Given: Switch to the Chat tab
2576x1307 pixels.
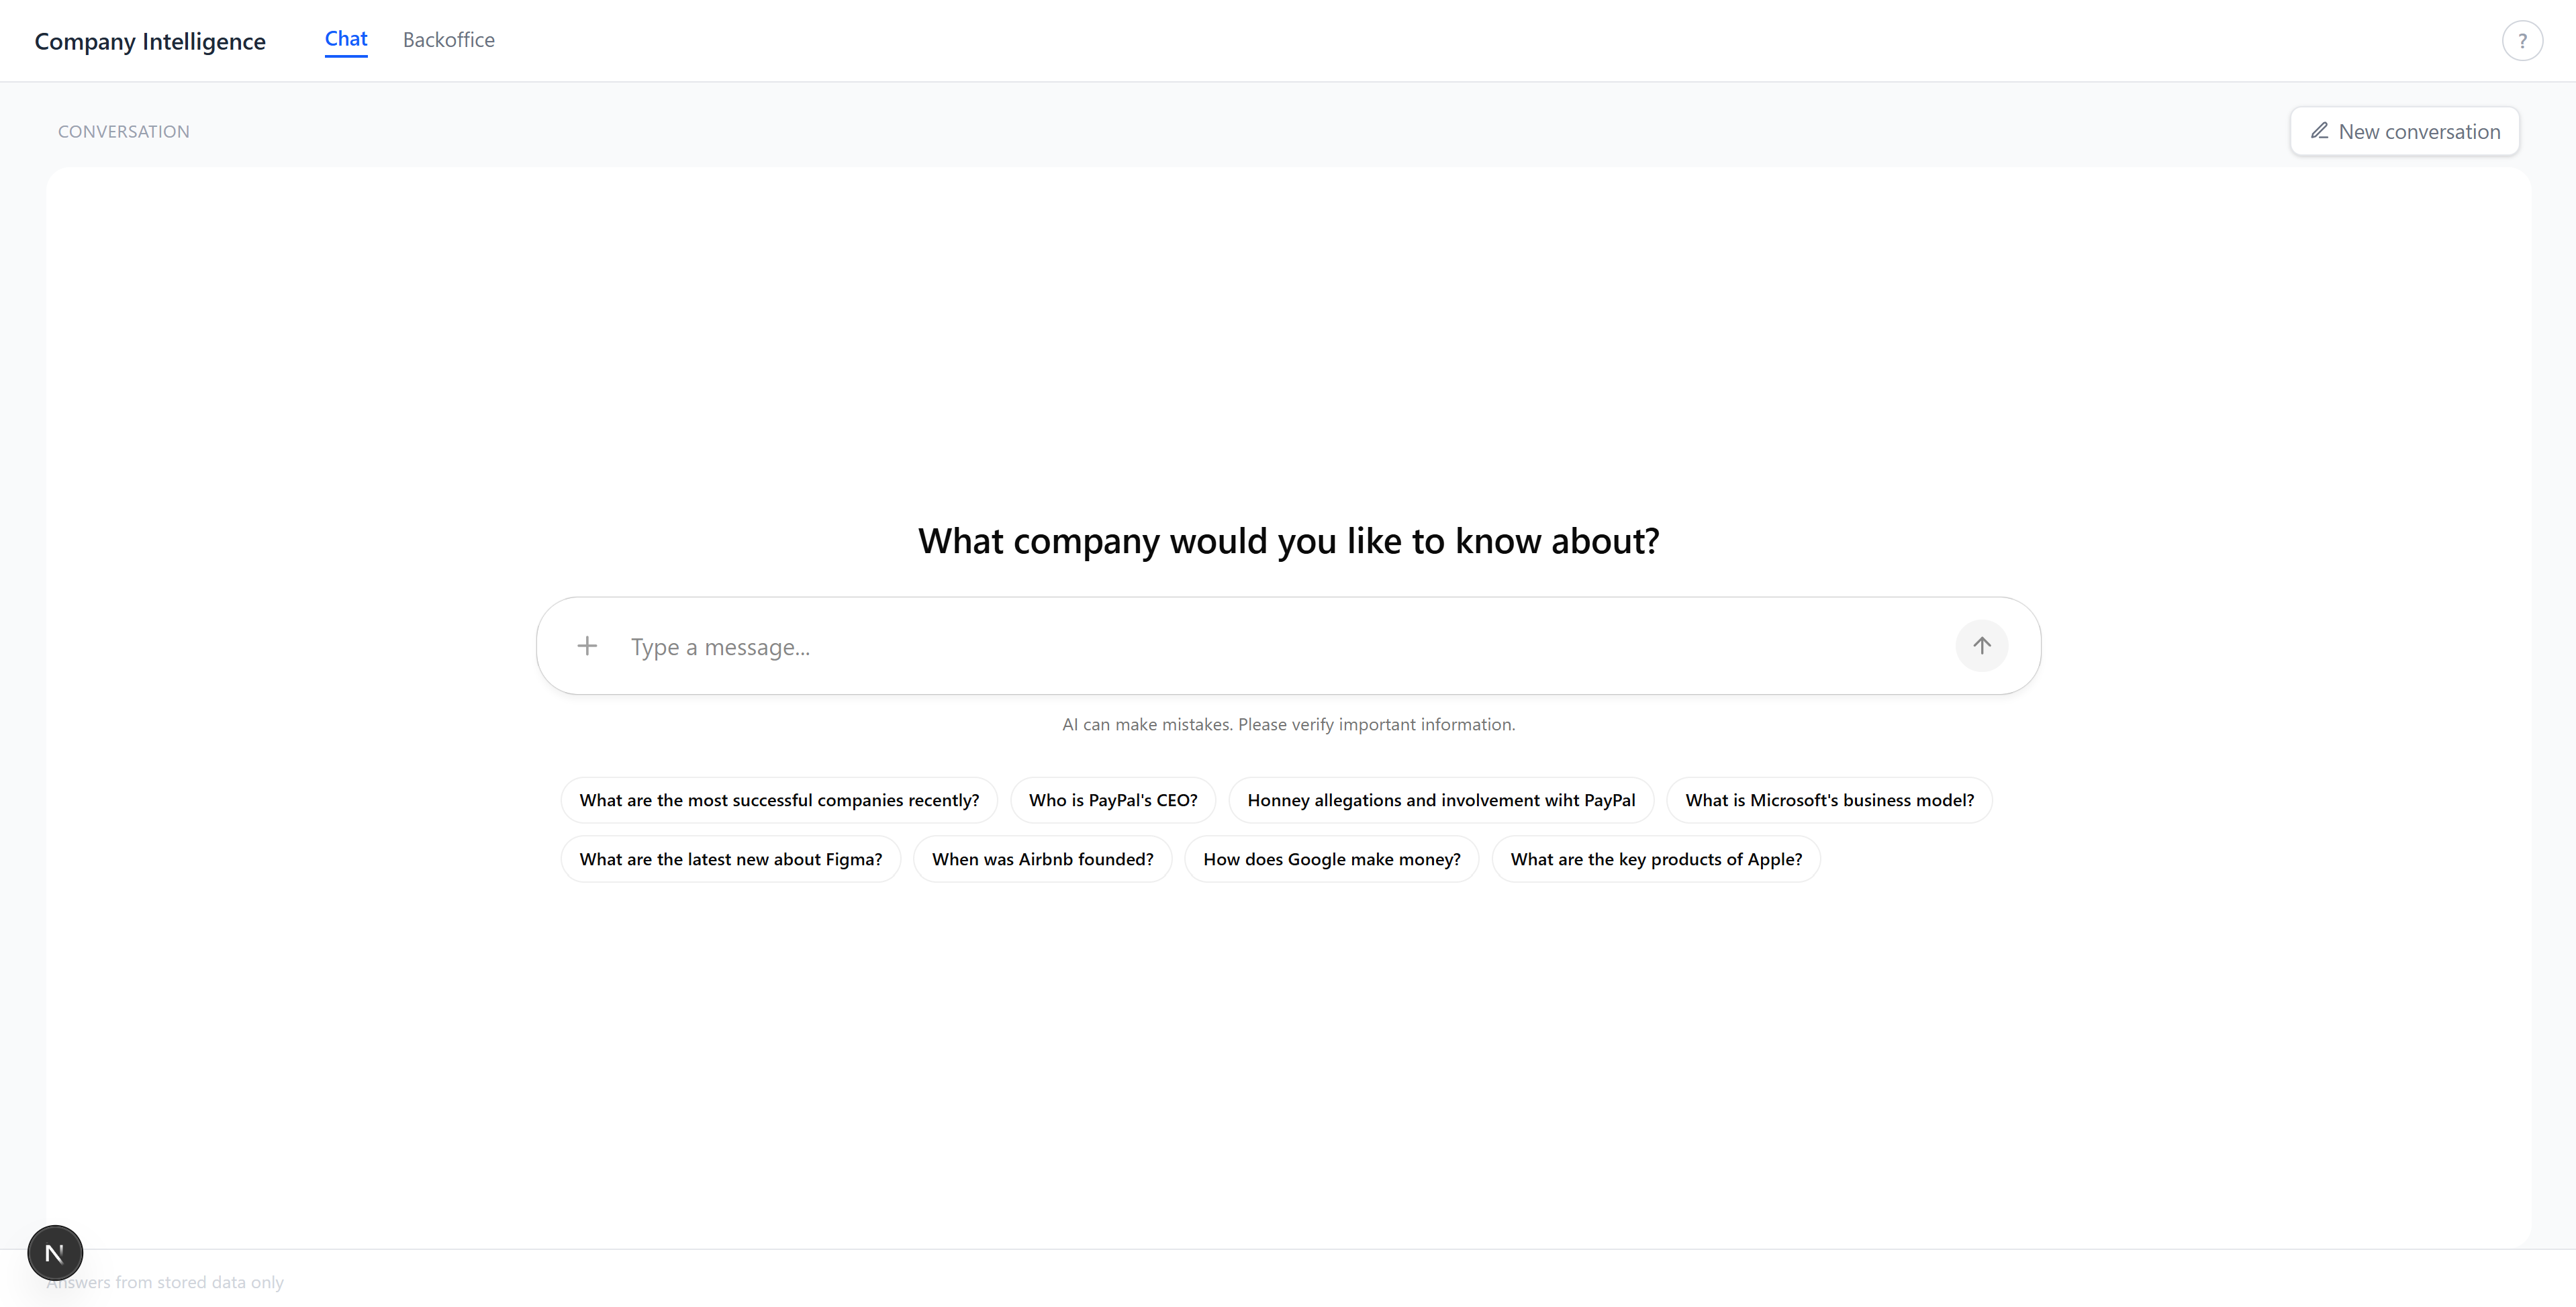Looking at the screenshot, I should 346,40.
